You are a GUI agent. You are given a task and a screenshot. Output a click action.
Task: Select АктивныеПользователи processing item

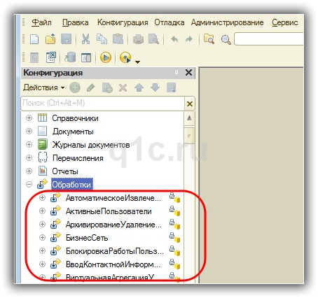coord(109,211)
